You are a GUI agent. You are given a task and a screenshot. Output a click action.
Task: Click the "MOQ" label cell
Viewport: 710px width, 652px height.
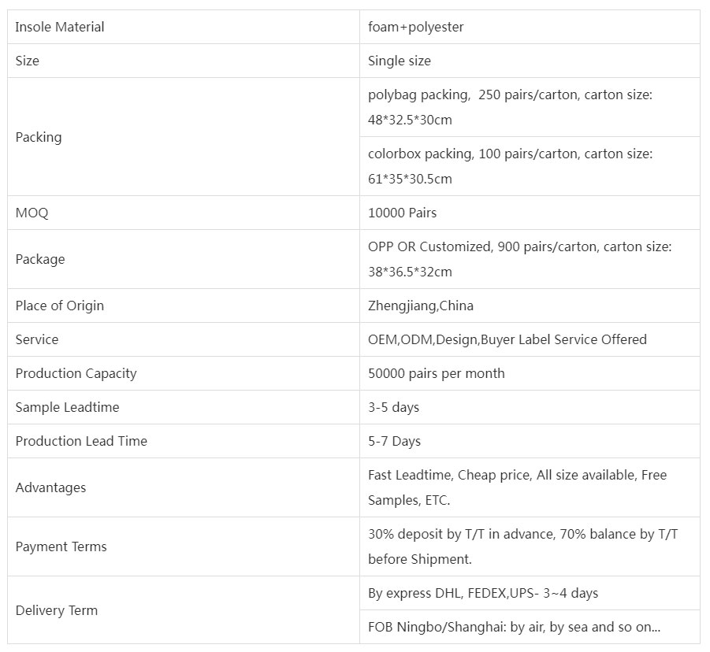coord(32,213)
